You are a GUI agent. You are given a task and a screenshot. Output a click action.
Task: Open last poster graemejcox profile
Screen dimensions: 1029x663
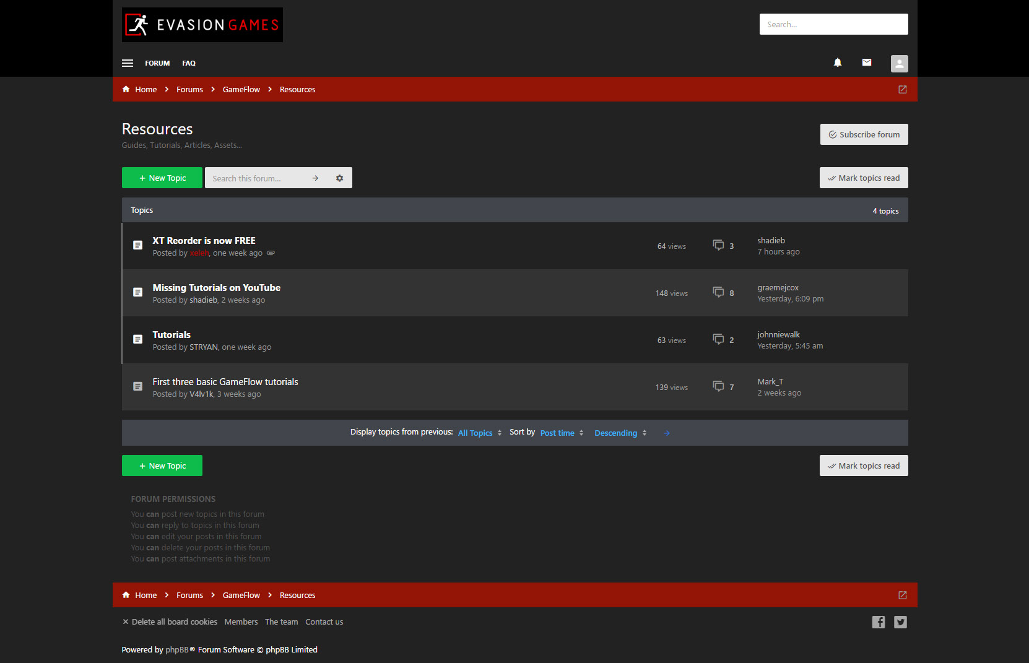[x=778, y=288]
